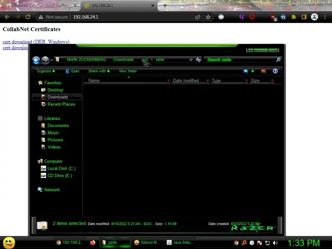Open Explorer Help question mark

click(x=275, y=71)
